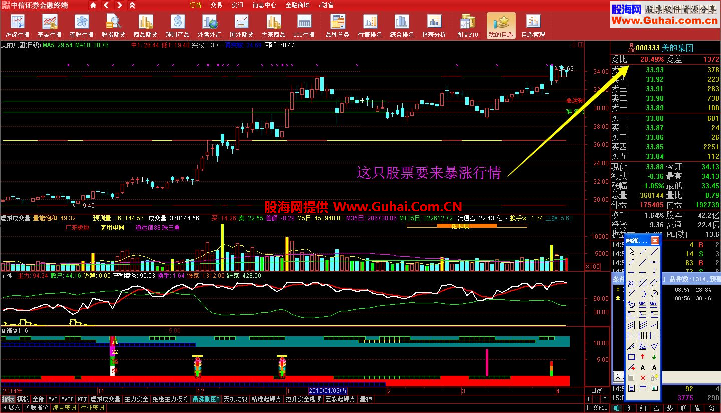The image size is (721, 413).
Task: Open 国外期货 overseas futures
Action: tap(241, 26)
